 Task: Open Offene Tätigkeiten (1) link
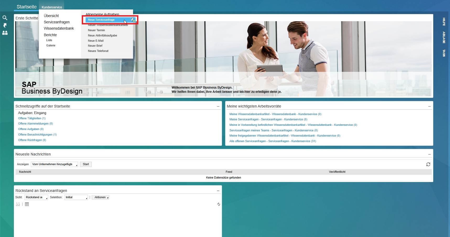(32, 118)
